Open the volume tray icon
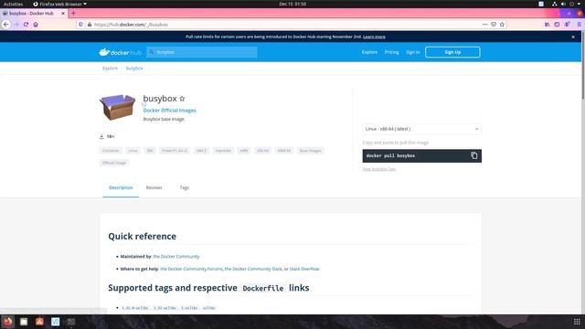 point(563,4)
